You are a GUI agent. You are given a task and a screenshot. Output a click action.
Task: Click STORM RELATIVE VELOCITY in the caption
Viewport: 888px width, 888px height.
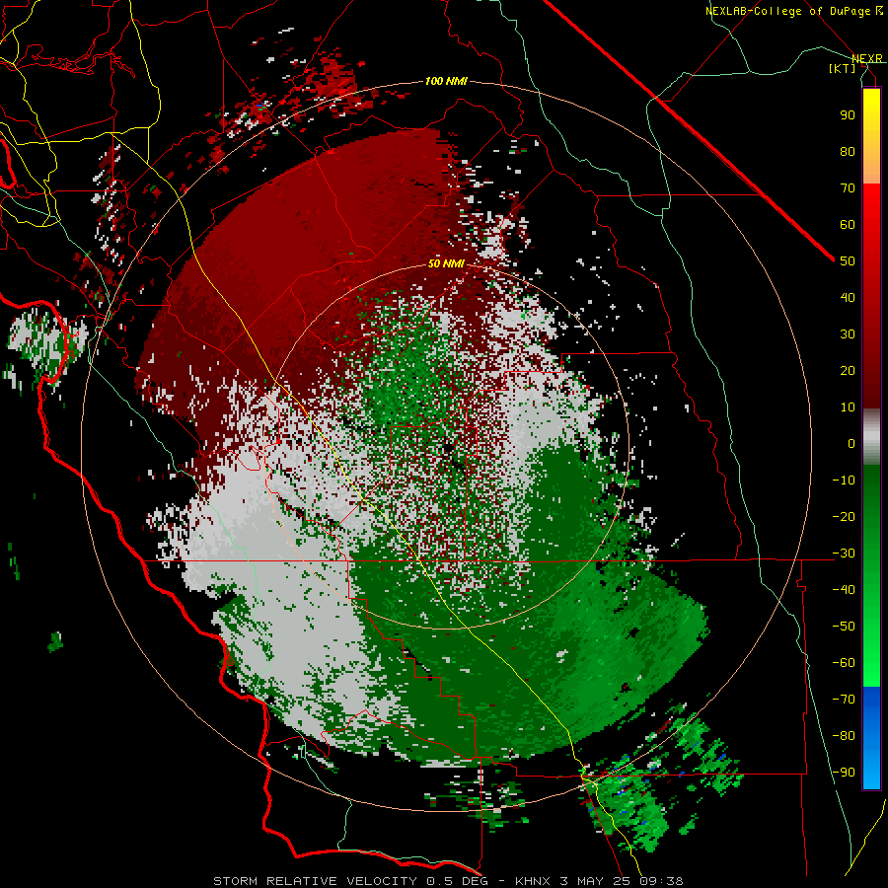[315, 881]
